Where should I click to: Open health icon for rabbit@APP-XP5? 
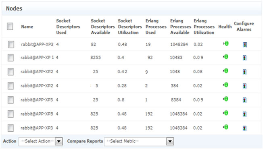[x=226, y=113]
